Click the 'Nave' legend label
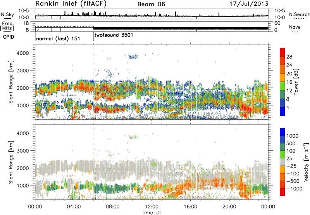Image resolution: width=310 pixels, height=215 pixels. [295, 27]
